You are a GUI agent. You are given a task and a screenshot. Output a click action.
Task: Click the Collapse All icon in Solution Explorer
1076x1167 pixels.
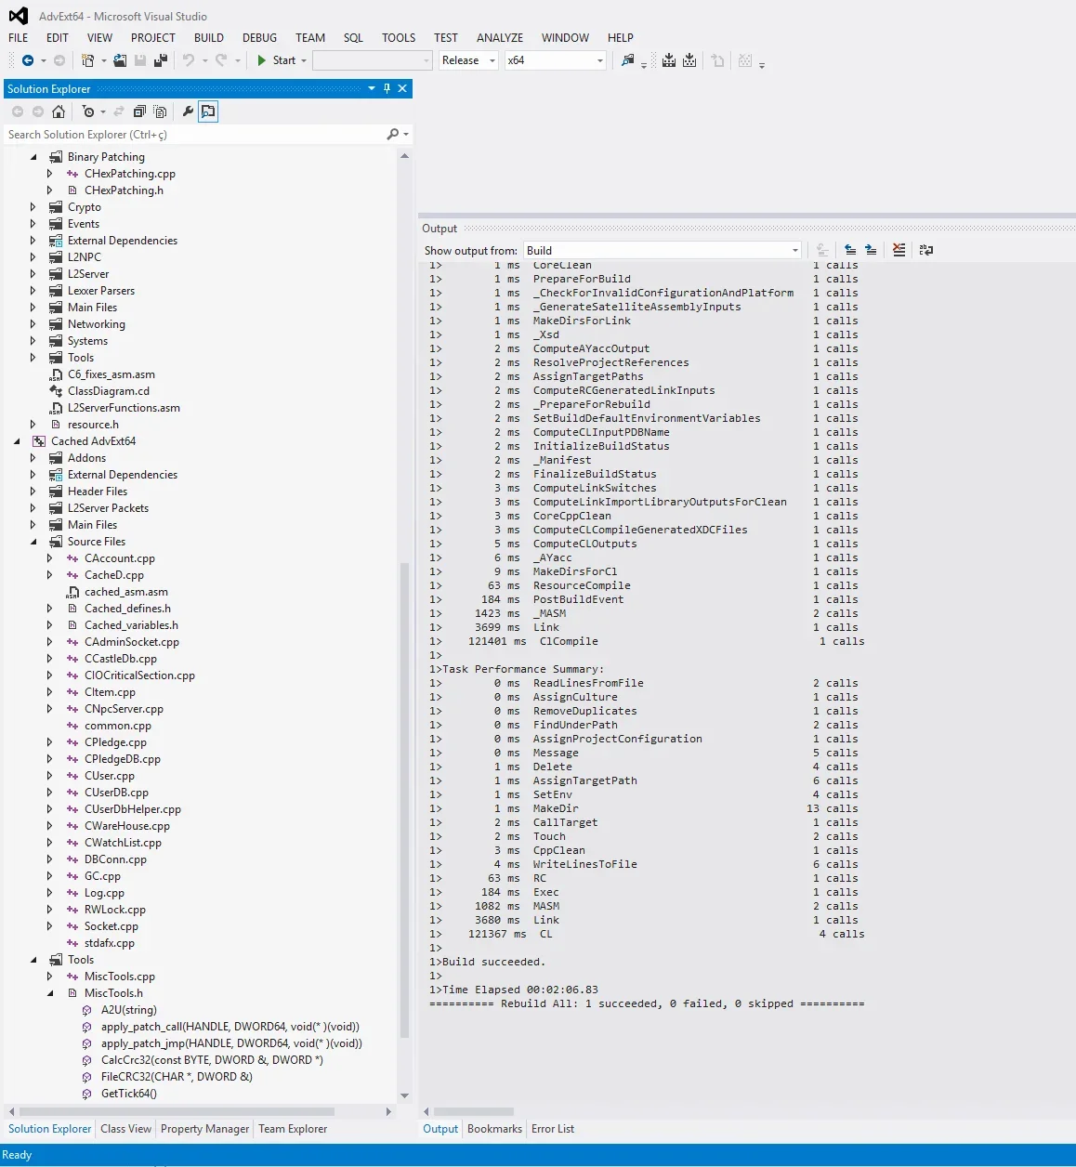[139, 111]
